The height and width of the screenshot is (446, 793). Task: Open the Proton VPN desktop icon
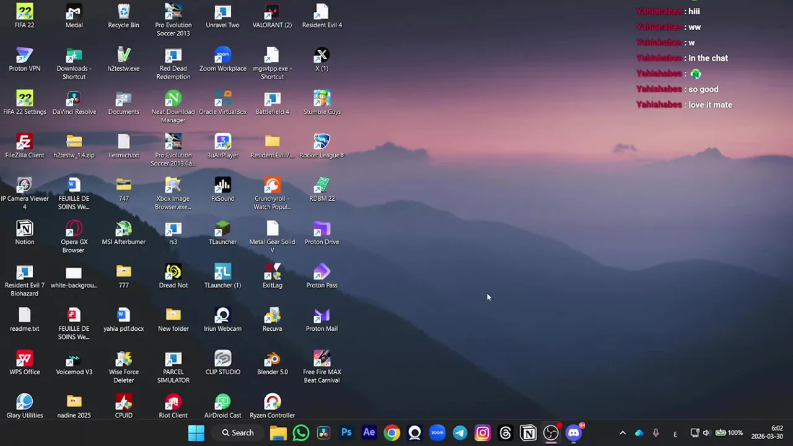tap(25, 59)
